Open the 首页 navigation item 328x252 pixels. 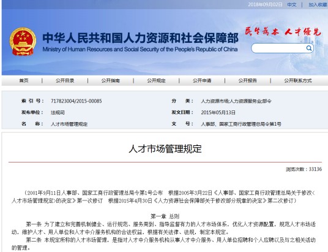tap(24, 81)
